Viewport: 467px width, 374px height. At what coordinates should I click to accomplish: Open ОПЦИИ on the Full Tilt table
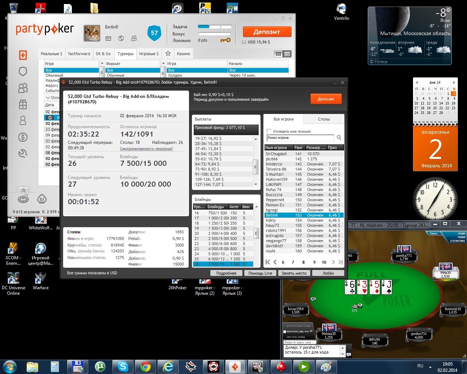coord(461,233)
